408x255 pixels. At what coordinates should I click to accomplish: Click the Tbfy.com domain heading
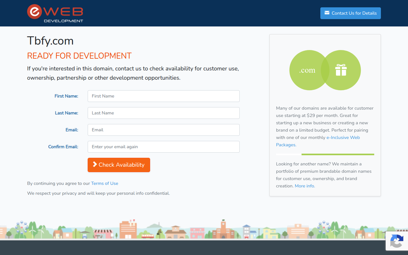coord(50,41)
